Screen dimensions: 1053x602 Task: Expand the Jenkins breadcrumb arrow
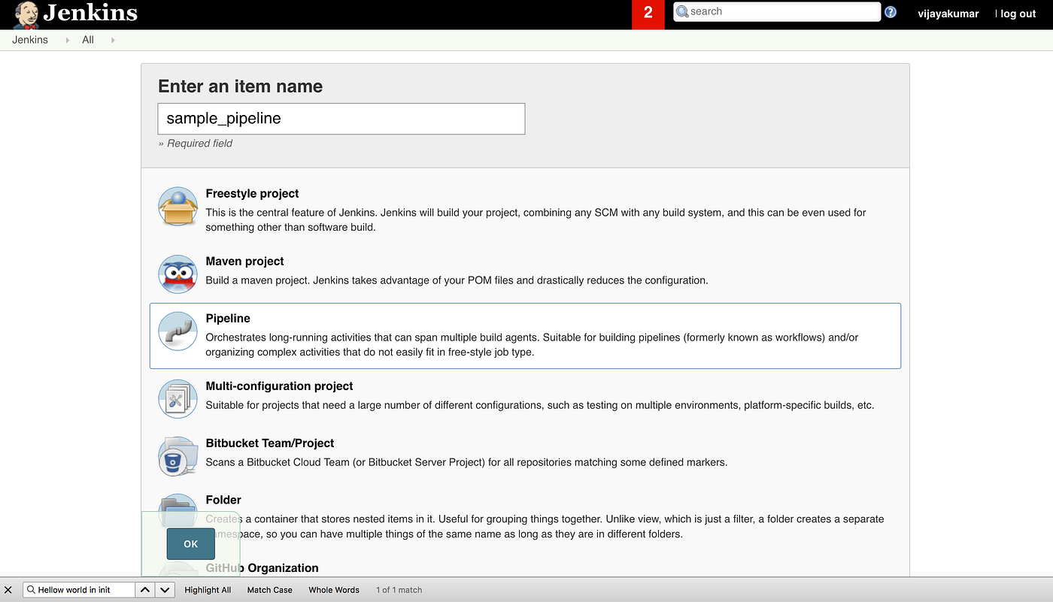(67, 41)
